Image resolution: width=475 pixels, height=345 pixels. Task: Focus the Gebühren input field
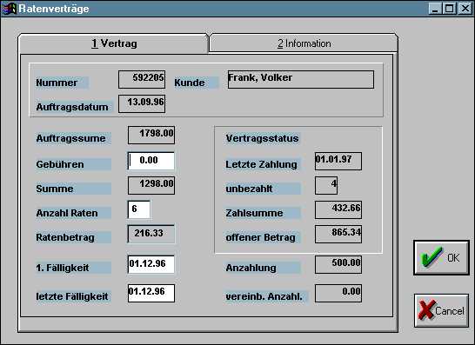pyautogui.click(x=151, y=161)
